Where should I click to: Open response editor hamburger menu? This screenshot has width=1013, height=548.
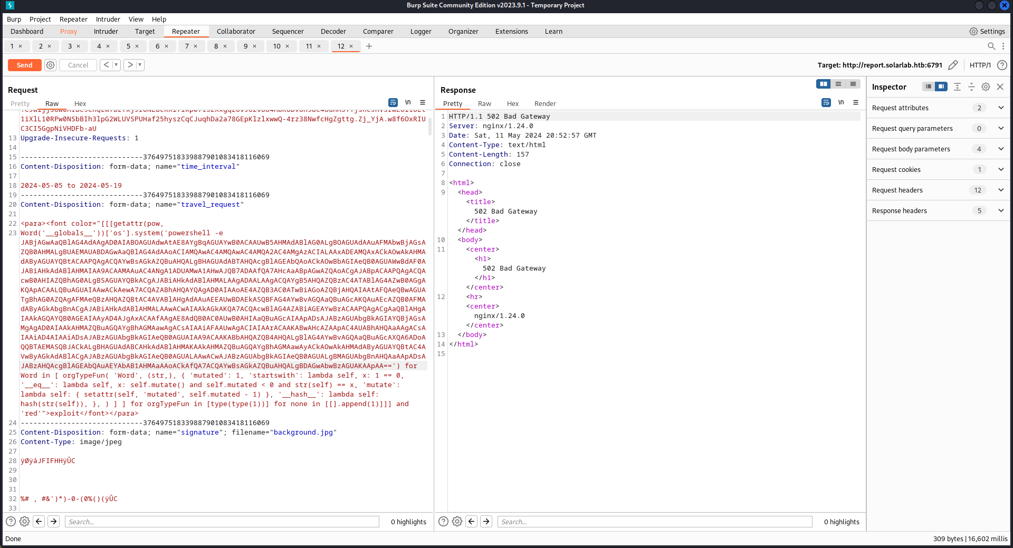pos(856,102)
